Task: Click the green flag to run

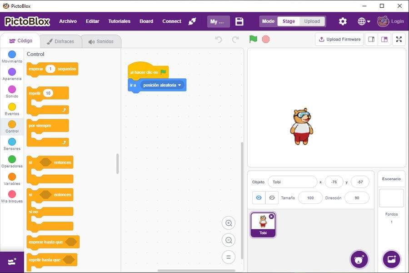Action: [253, 39]
